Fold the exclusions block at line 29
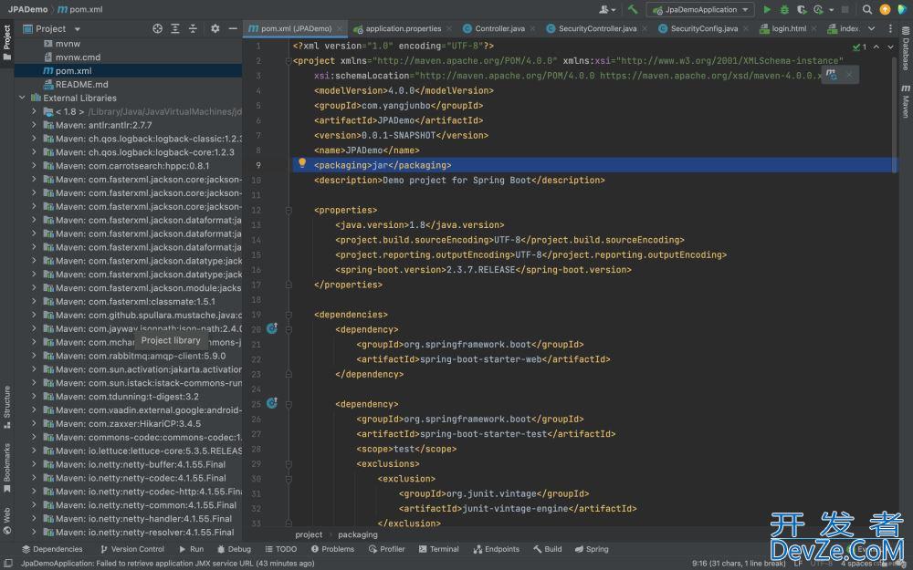This screenshot has width=913, height=570. pos(289,463)
